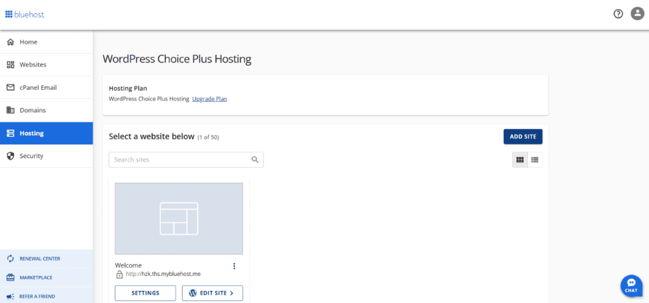Open Websites menu item

tap(46, 65)
